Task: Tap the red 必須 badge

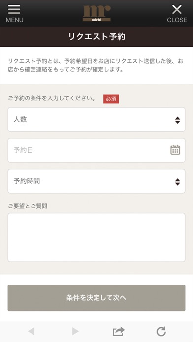Action: pos(111,99)
